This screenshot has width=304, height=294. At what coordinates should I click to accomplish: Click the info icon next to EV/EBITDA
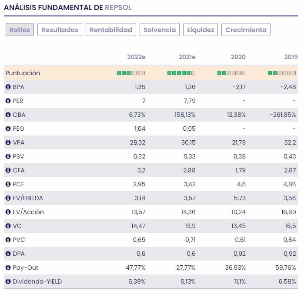[8, 198]
